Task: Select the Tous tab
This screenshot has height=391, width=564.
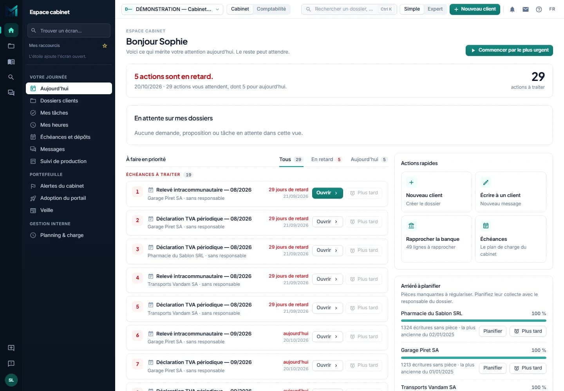Action: click(x=291, y=160)
